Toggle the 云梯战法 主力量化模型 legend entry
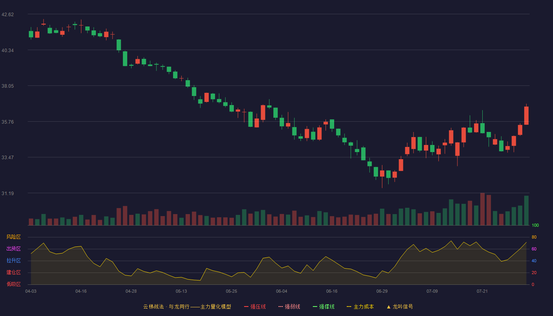553x316 pixels. [x=187, y=307]
